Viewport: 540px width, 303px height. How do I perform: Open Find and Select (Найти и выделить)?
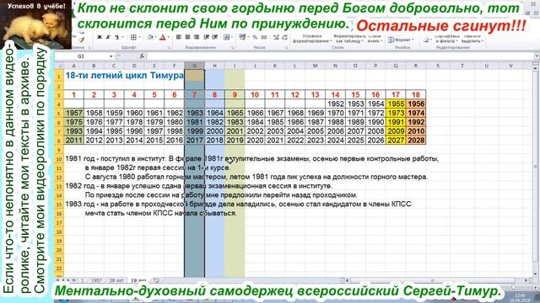coord(472,39)
